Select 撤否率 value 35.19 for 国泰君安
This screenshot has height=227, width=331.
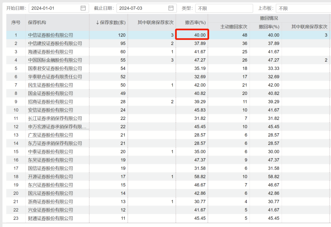(x=200, y=69)
